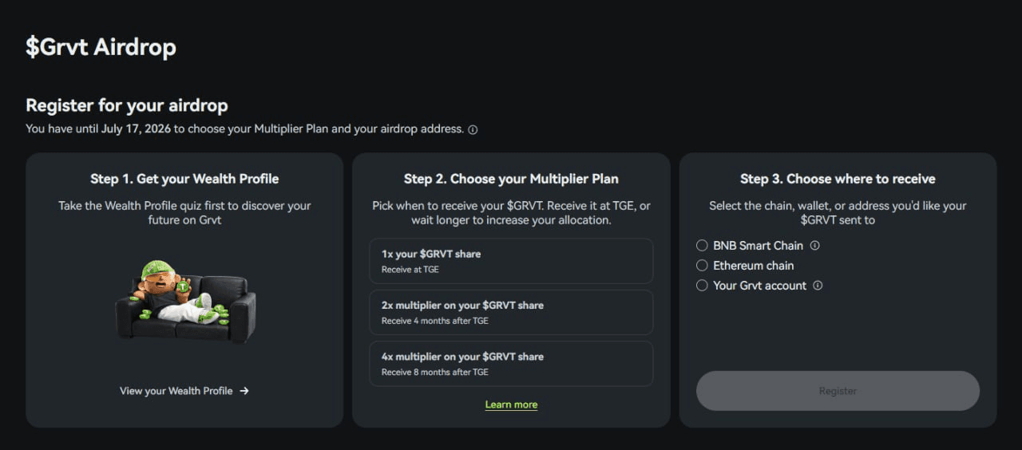Click the Register button
Image resolution: width=1022 pixels, height=450 pixels.
point(838,391)
